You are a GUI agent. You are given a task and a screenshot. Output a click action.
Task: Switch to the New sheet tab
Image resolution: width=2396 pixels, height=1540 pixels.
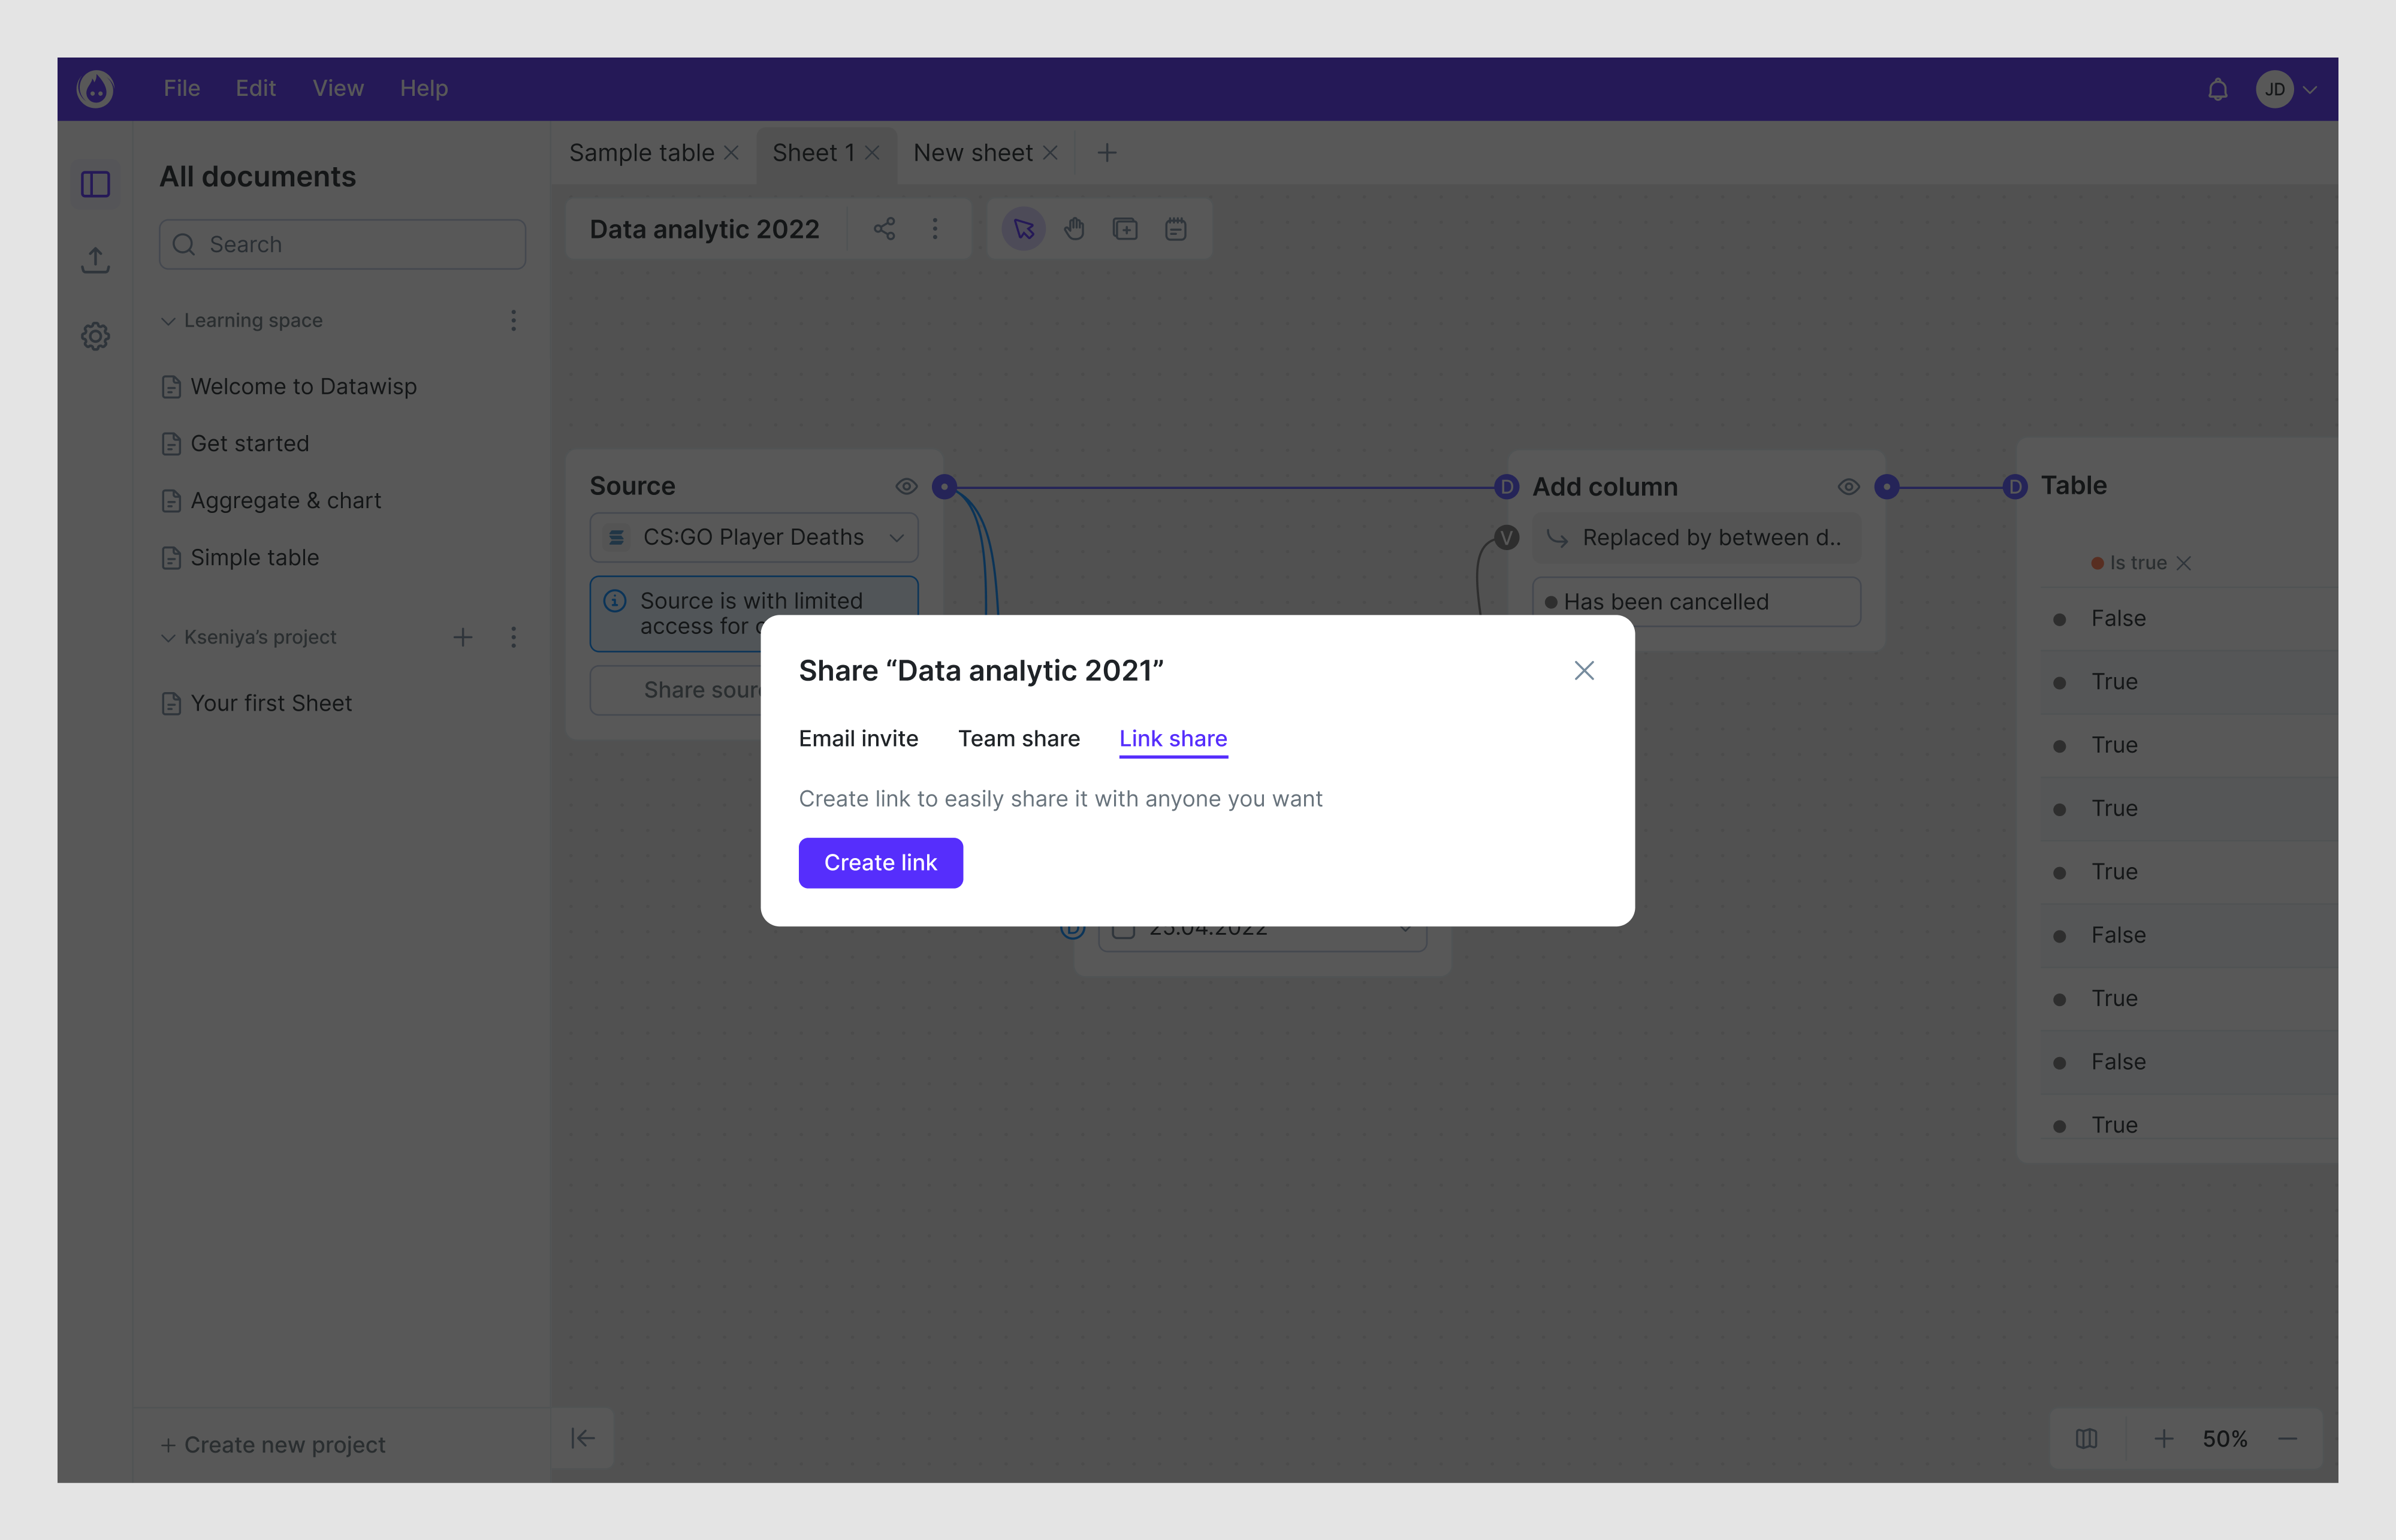tap(973, 153)
